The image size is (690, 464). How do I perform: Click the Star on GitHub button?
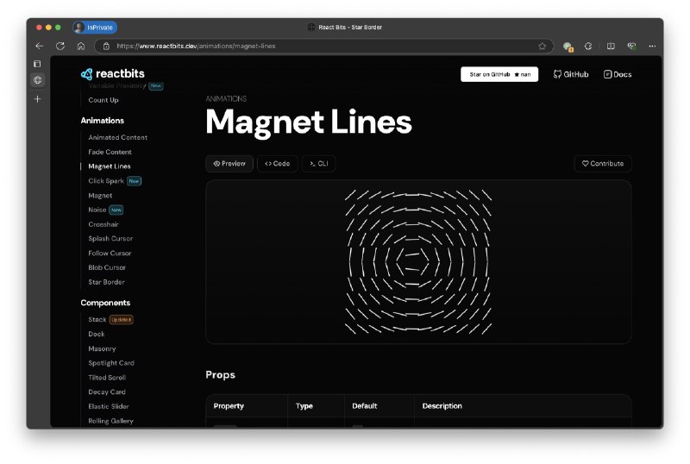[499, 74]
